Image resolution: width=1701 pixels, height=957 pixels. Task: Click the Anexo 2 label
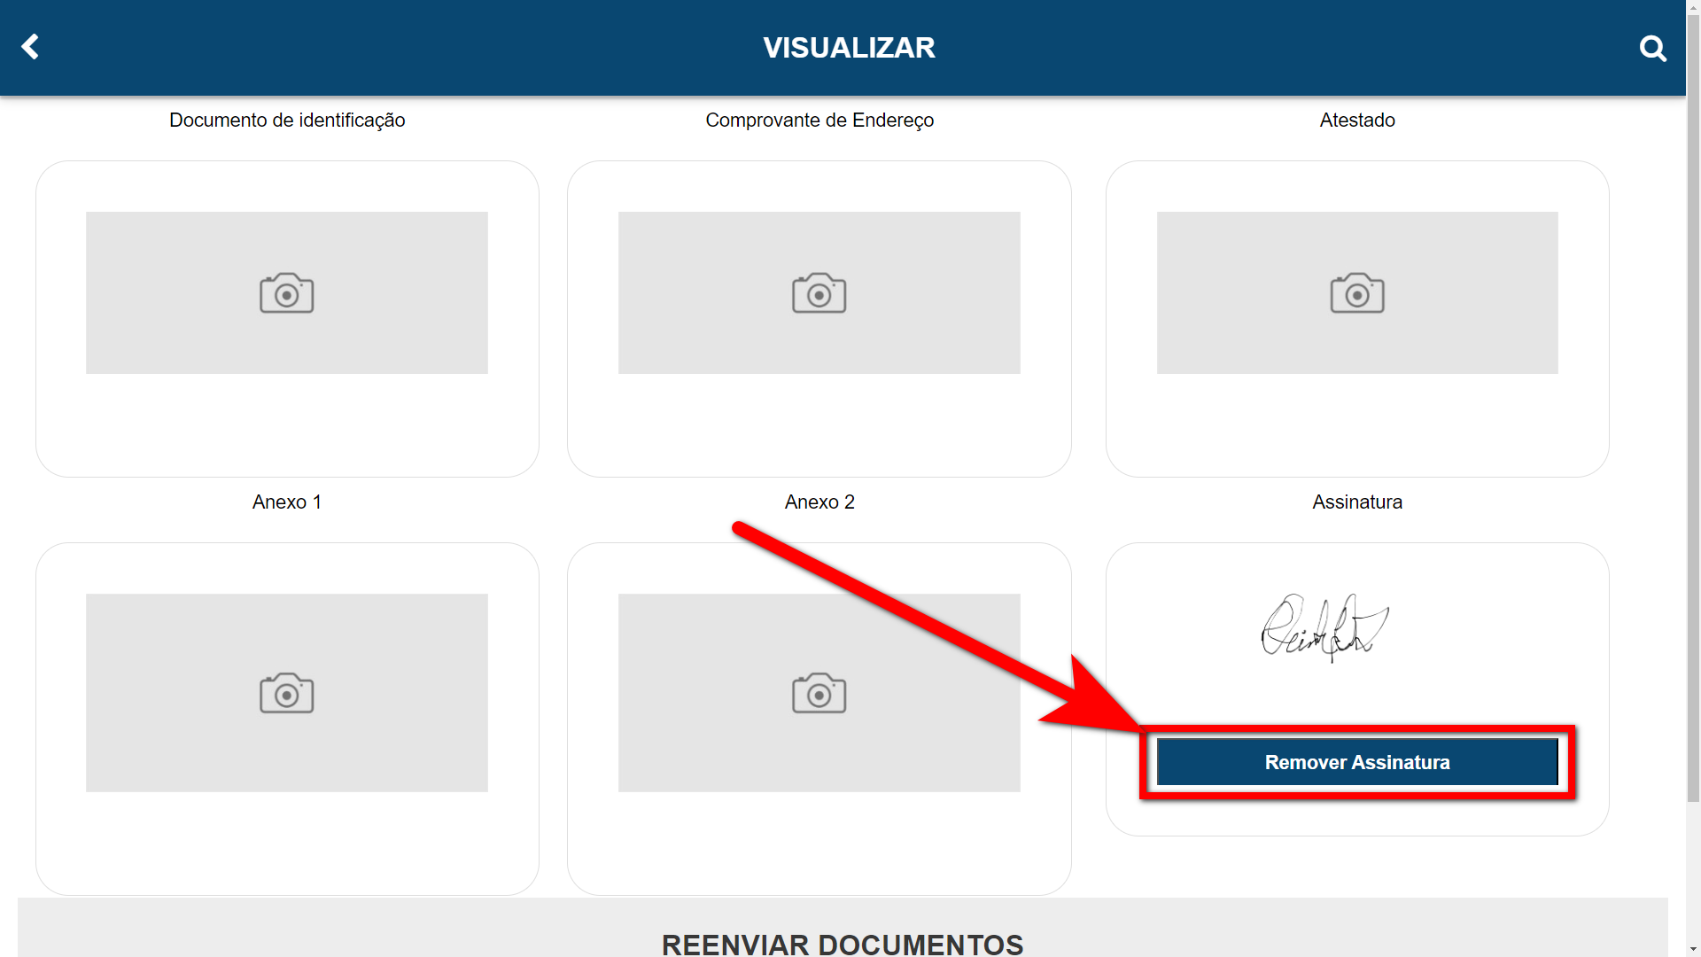point(819,502)
